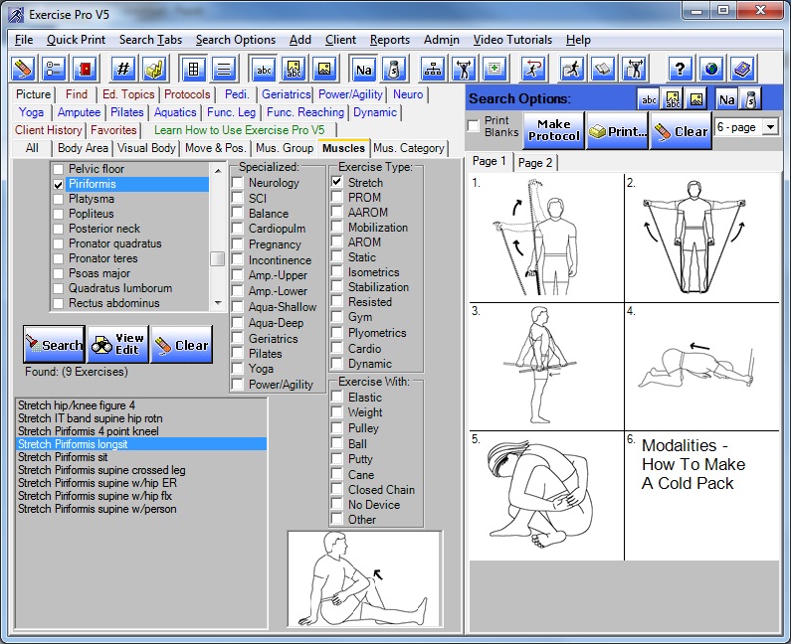Click the weightlifter with clipboard icon

(x=634, y=69)
